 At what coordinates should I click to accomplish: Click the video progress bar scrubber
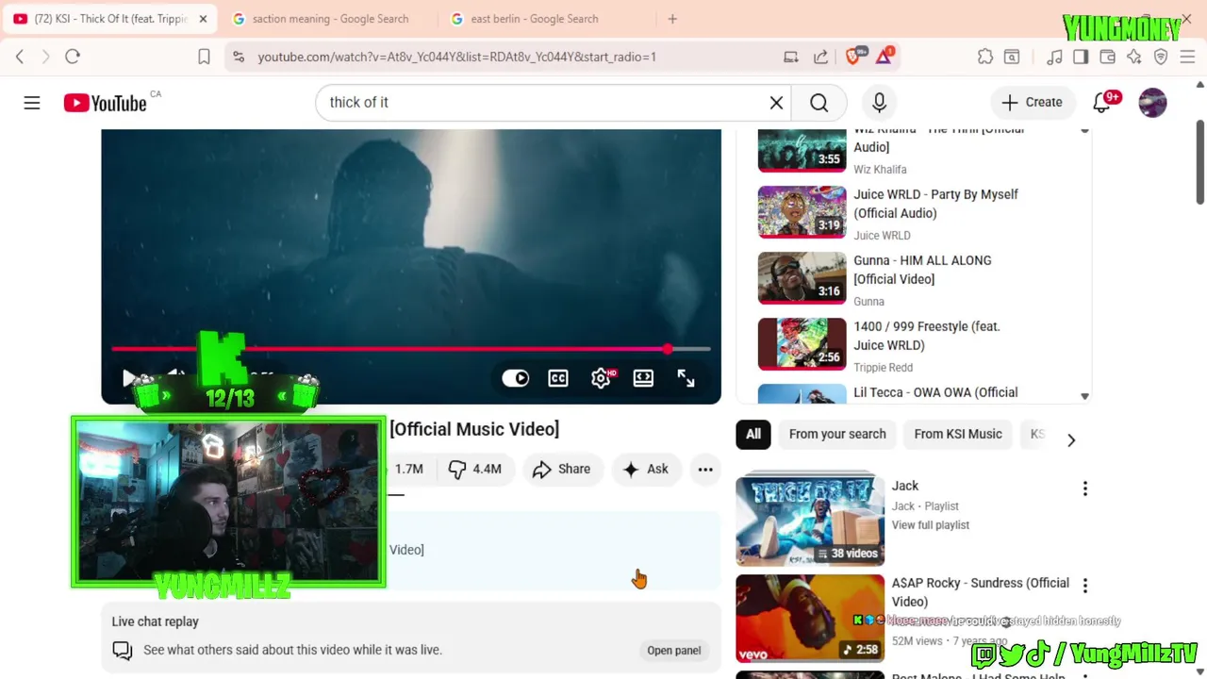tap(668, 349)
